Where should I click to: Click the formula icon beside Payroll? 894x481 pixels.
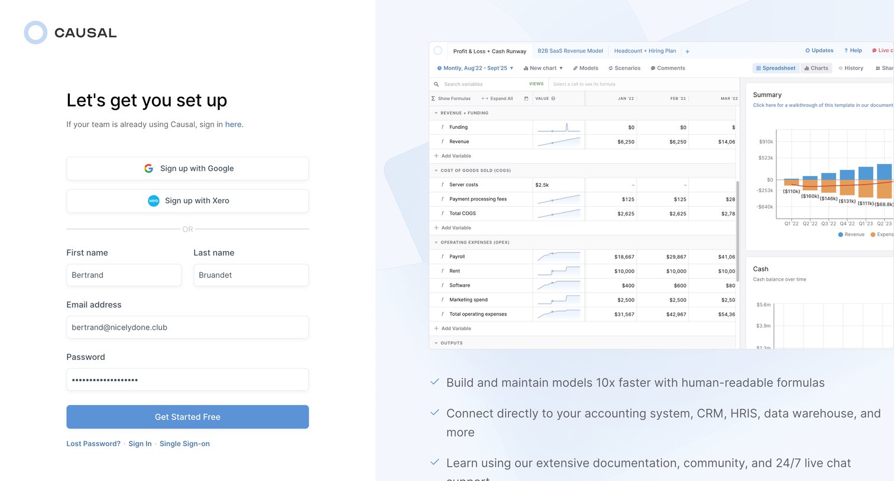tap(443, 256)
